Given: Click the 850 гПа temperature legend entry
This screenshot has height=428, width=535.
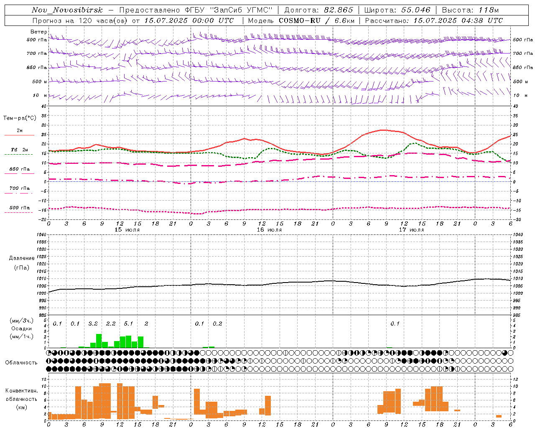Looking at the screenshot, I should tap(20, 169).
